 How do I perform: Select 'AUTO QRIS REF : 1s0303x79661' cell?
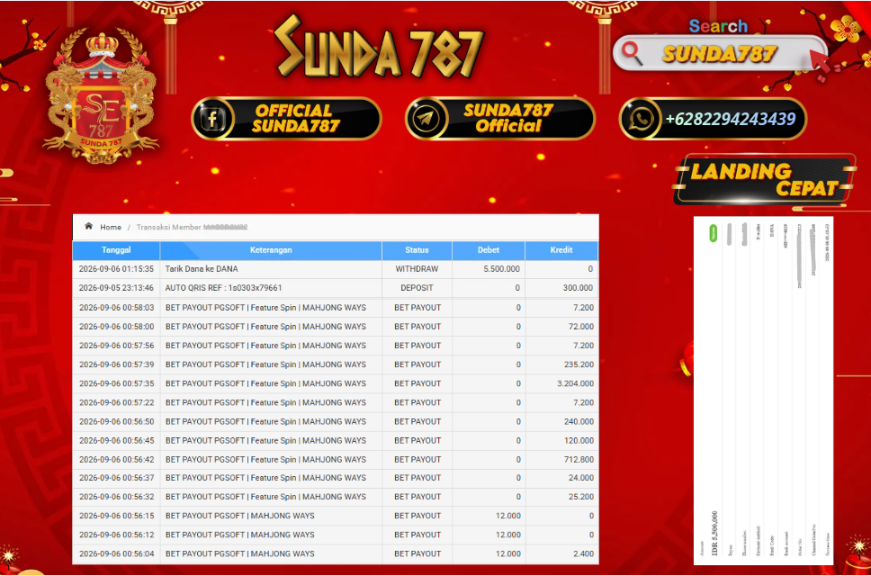tap(271, 288)
